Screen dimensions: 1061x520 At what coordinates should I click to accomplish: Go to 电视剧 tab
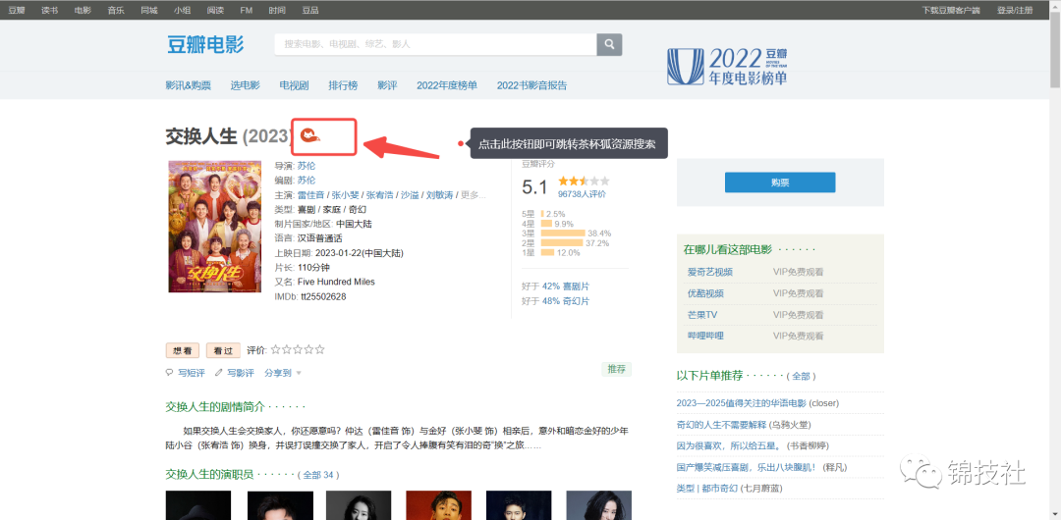tap(295, 85)
